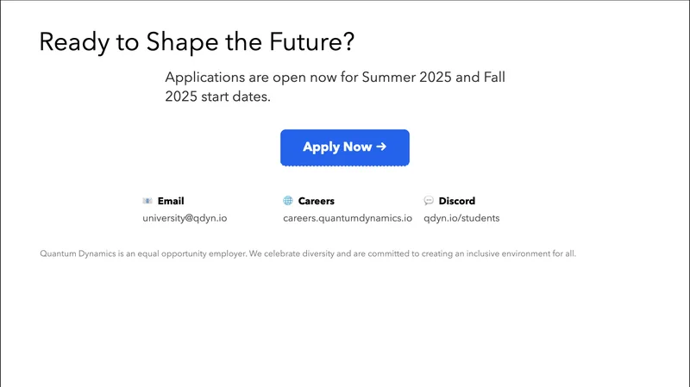Select the bold Email label
690x387 pixels.
click(171, 201)
